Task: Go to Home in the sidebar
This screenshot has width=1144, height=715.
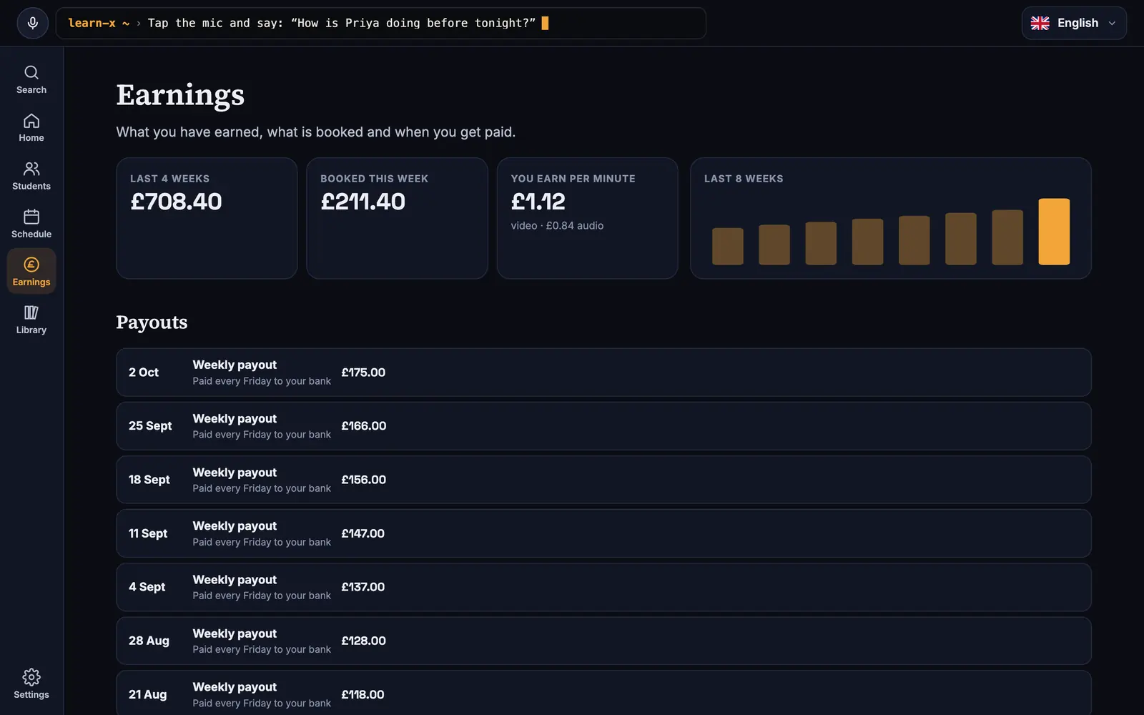Action: tap(31, 127)
